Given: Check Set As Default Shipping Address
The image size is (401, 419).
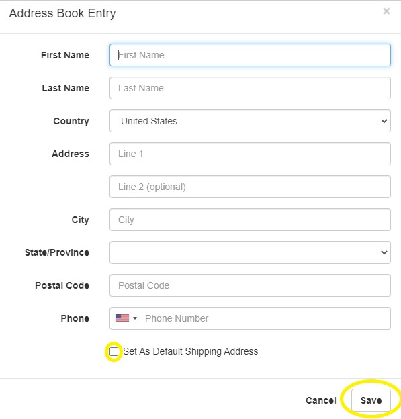Looking at the screenshot, I should 114,351.
